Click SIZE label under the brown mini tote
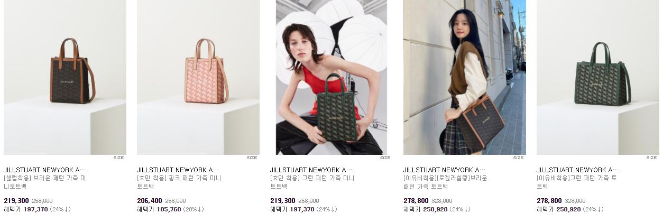The width and height of the screenshot is (663, 223). (118, 157)
